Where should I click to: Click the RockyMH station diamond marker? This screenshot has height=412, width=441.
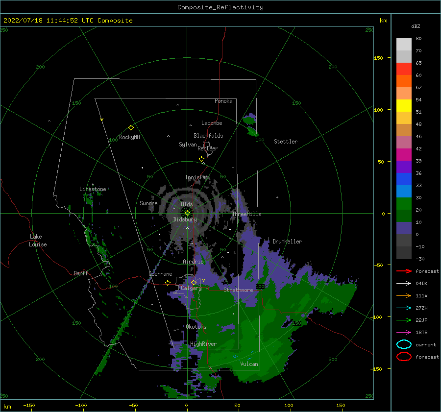(x=131, y=128)
